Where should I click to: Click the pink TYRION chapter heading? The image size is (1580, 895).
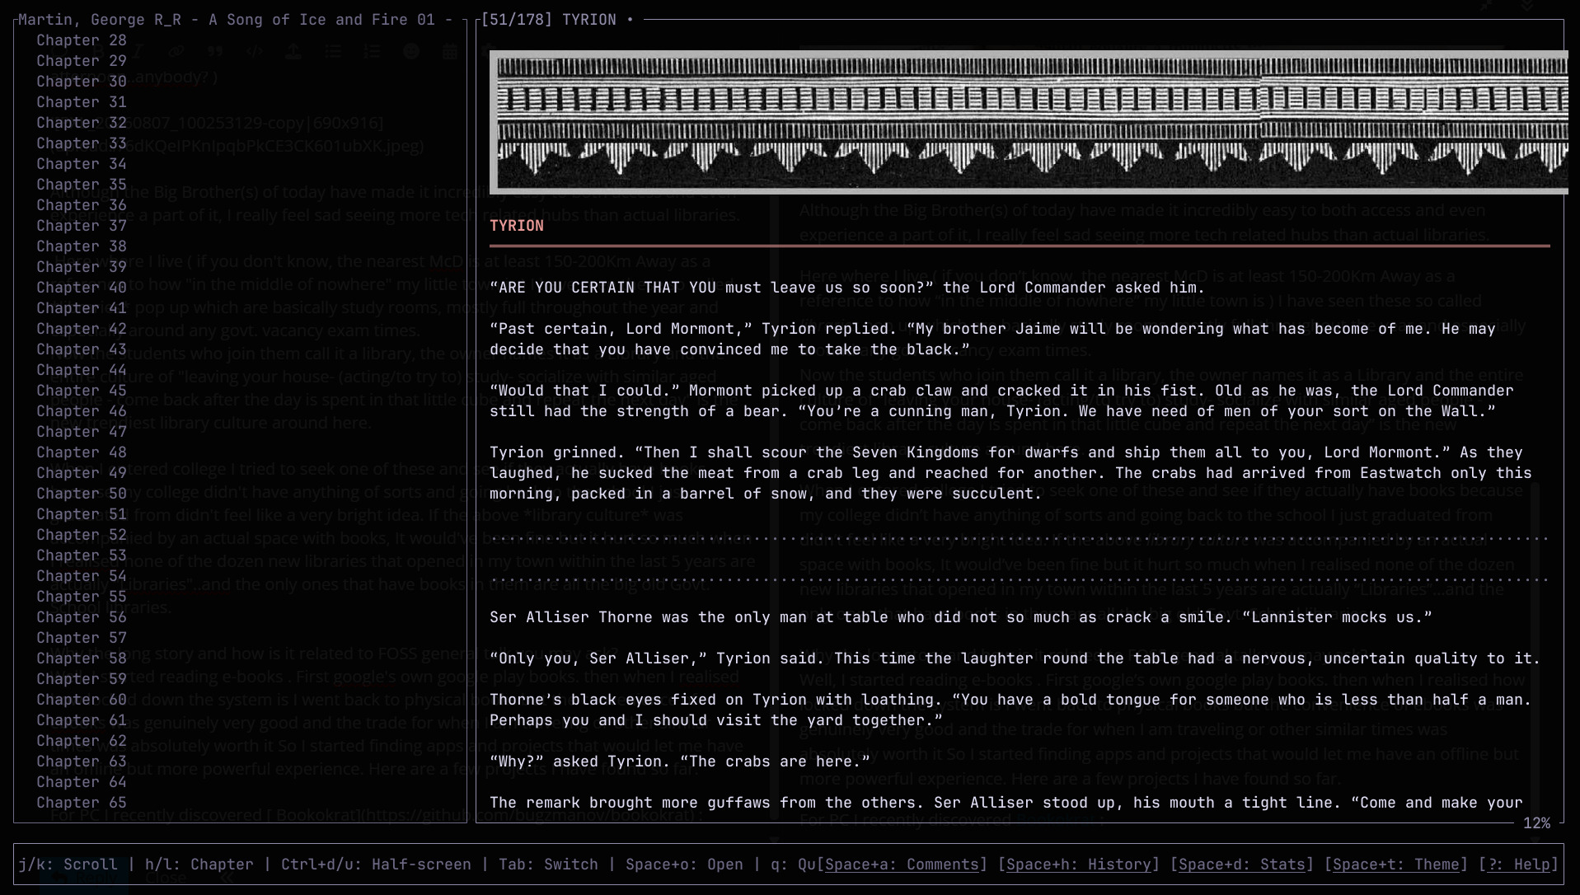pyautogui.click(x=517, y=226)
